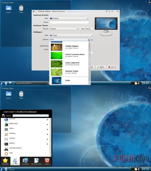Click the Ensoniq AudioPCI taskbar entry
Viewport: 151px width, 171px height.
pyautogui.click(x=31, y=83)
